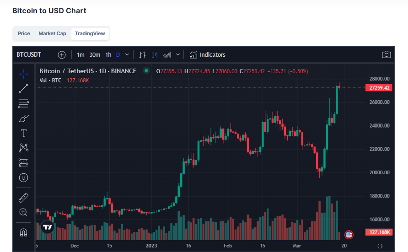Click the Feb label on time axis

pos(228,246)
